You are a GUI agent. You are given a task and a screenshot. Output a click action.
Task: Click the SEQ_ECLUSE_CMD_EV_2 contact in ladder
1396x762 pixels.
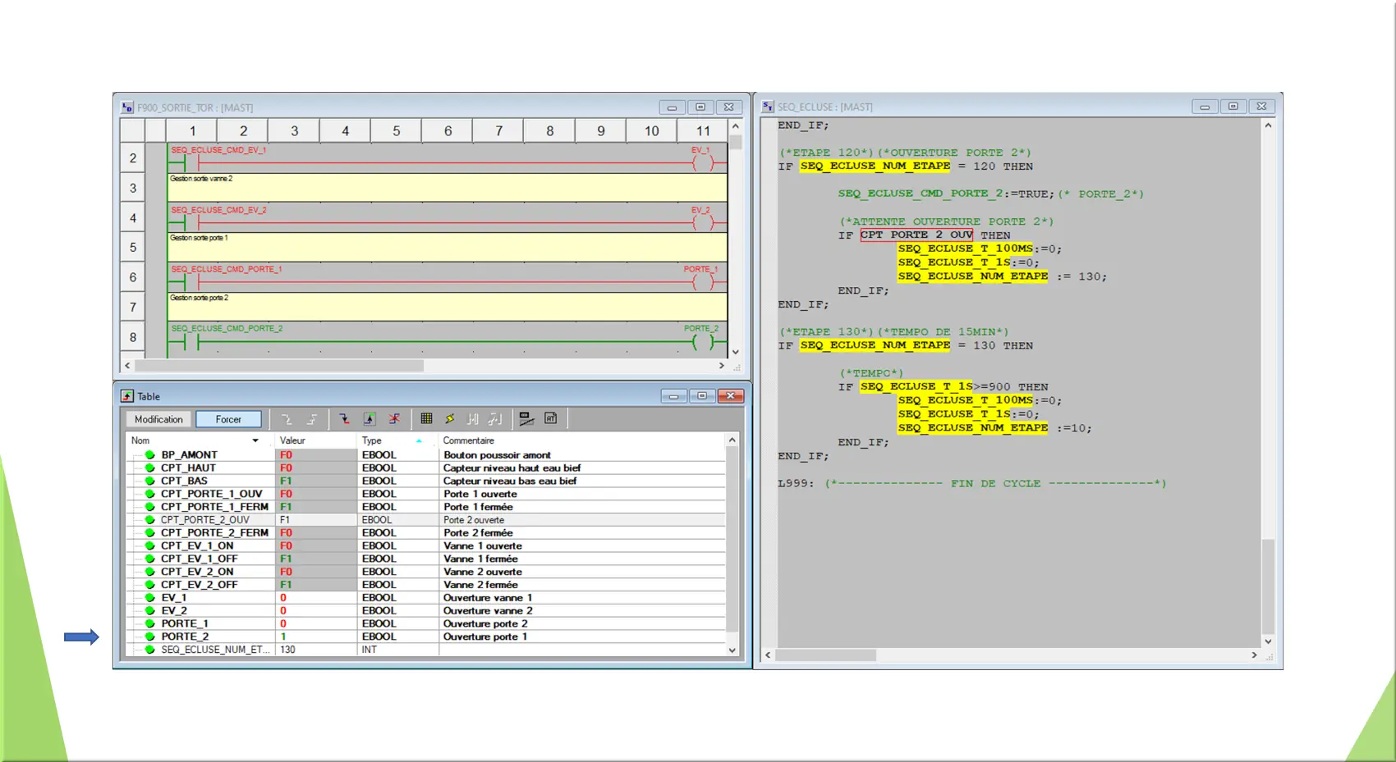pyautogui.click(x=191, y=223)
